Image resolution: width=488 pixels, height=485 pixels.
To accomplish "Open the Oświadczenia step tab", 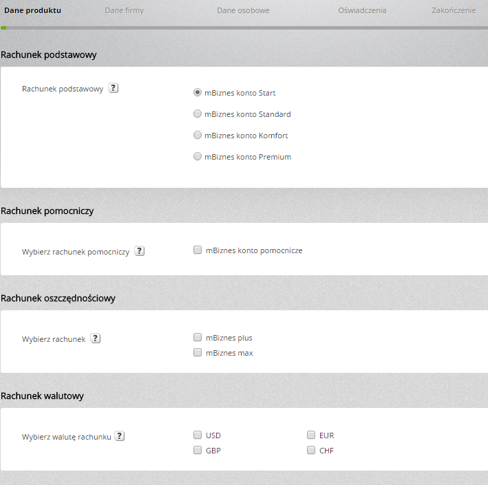I will (362, 10).
